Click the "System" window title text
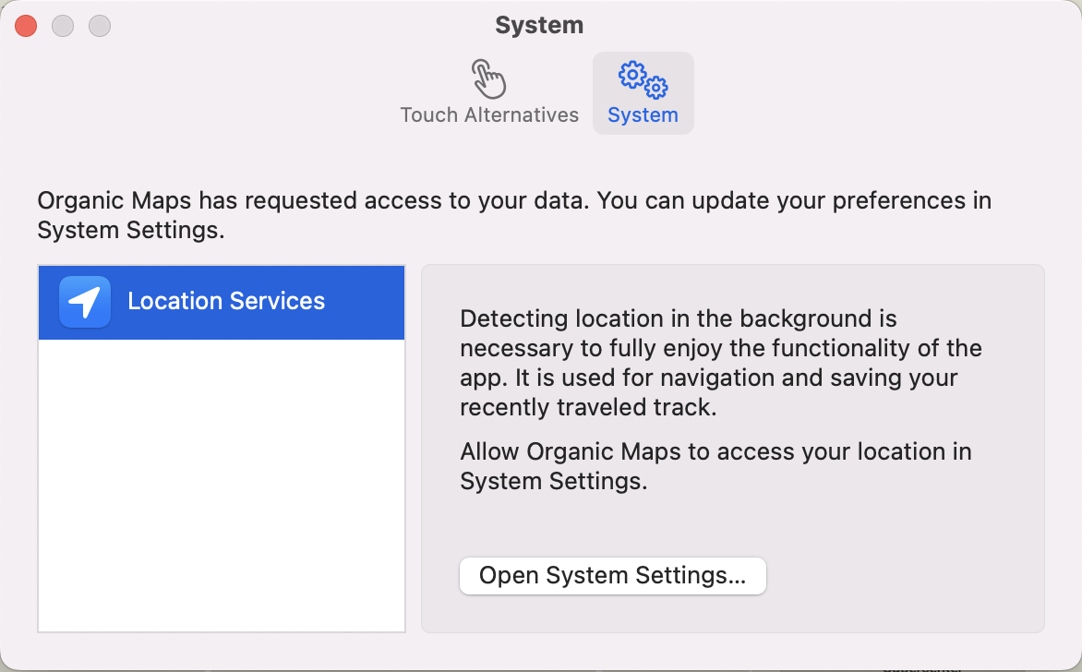 click(539, 25)
